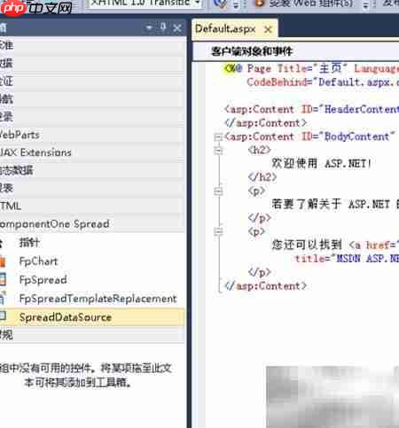This screenshot has height=428, width=399.
Task: Expand the 导航 toolbox category
Action: (92, 99)
